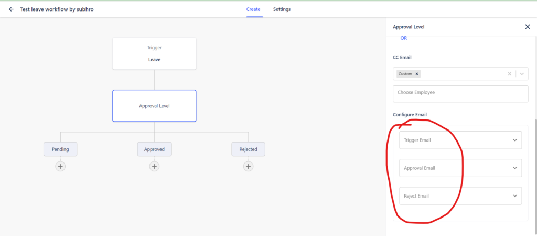The image size is (537, 239).
Task: Open the Settings tab
Action: tap(282, 9)
